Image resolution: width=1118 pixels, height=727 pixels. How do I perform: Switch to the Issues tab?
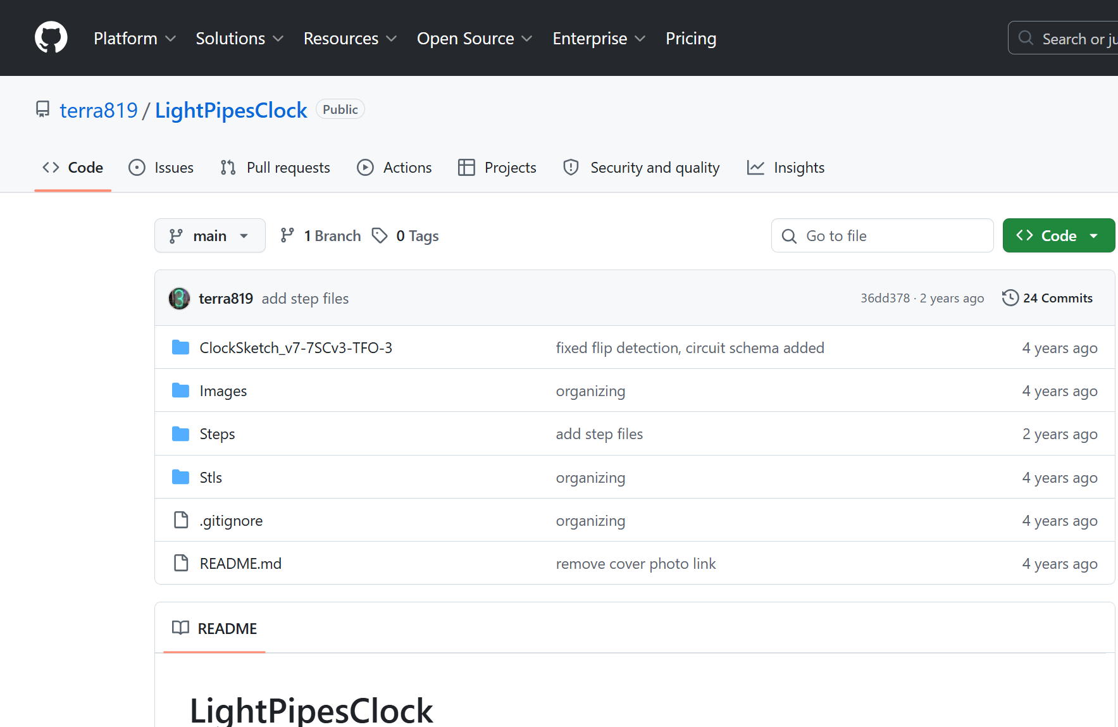pyautogui.click(x=161, y=168)
